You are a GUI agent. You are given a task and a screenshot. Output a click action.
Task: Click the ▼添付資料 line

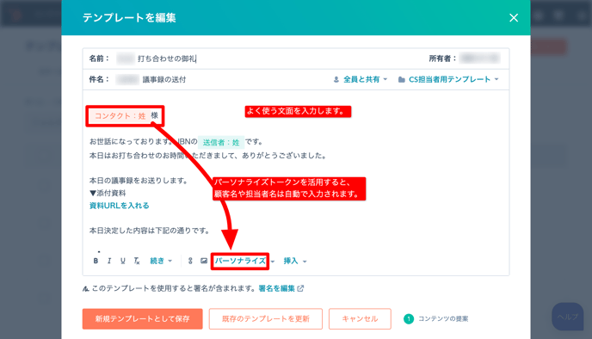(108, 193)
